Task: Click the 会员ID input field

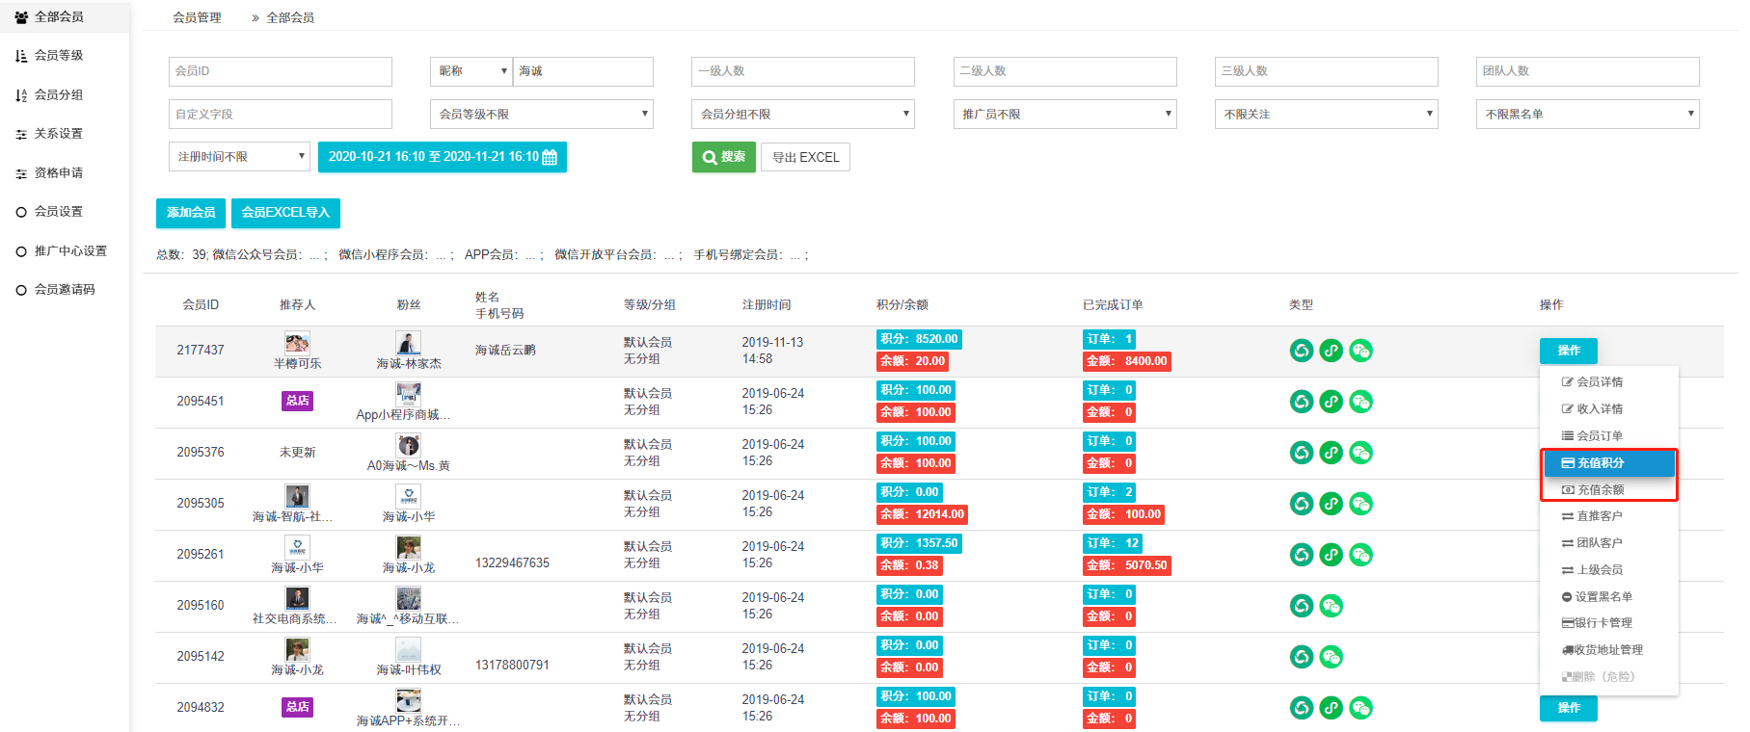Action: 280,71
